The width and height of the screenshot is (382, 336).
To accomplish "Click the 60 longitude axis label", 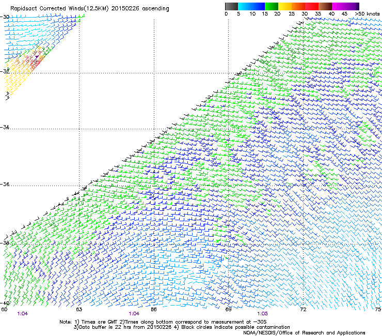I will click(4, 309).
